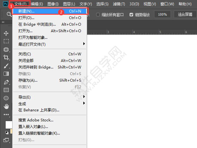Change the screen mode icon

6,140
